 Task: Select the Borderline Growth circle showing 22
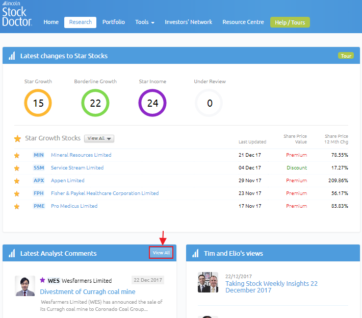pyautogui.click(x=95, y=103)
